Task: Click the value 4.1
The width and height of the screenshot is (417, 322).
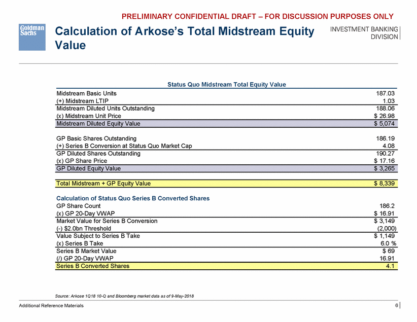Action: (x=390, y=266)
